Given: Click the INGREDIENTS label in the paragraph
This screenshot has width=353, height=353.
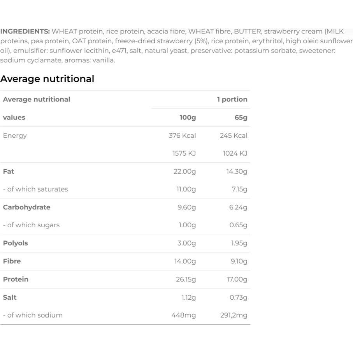Looking at the screenshot, I should click(x=25, y=32).
